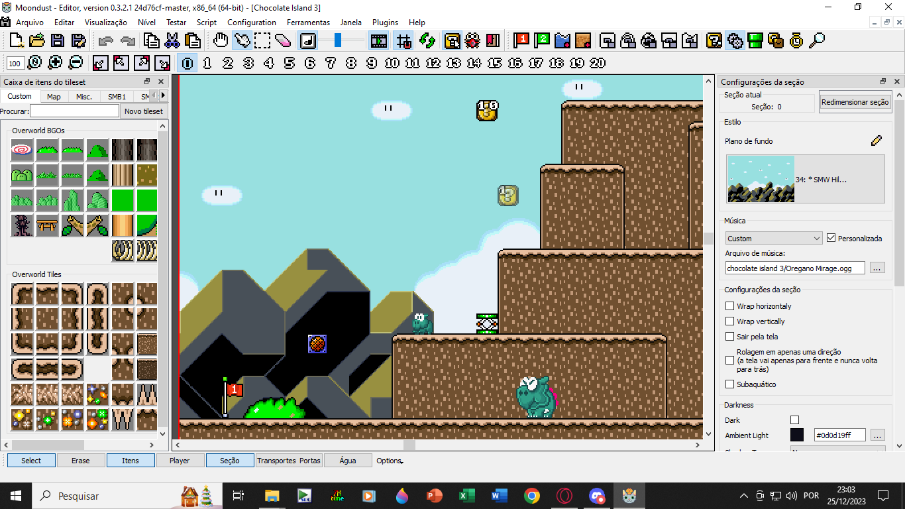The height and width of the screenshot is (509, 905).
Task: Select the hand scroll tool
Action: pos(221,40)
